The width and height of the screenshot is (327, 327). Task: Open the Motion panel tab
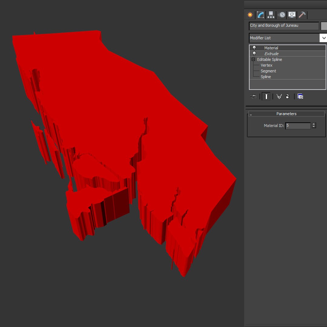(x=282, y=15)
